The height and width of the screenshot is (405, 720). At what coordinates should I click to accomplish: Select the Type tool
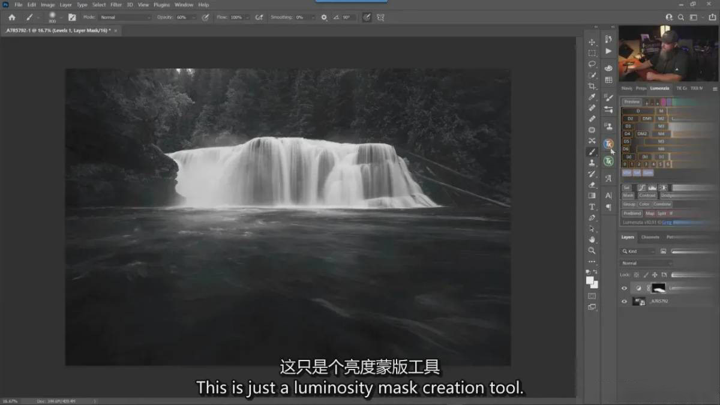tap(592, 207)
